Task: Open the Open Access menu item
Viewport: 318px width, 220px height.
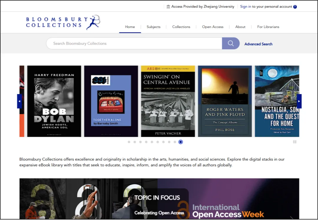Action: (213, 27)
